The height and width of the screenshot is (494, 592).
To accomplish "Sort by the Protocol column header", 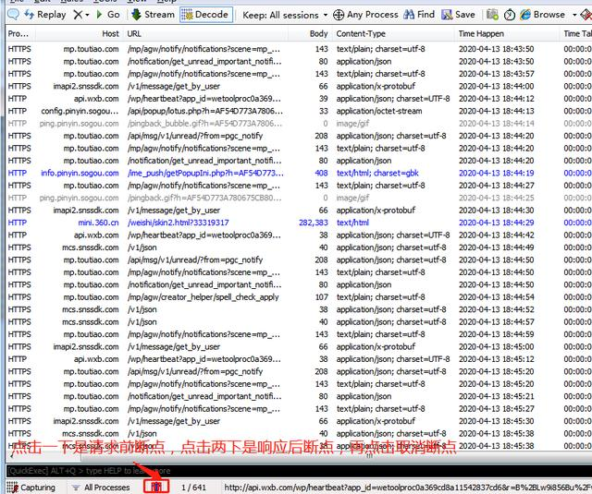I will coord(18,33).
